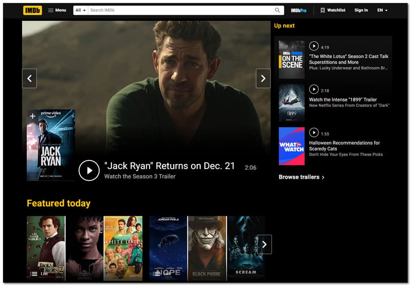Open the hamburger Menu
The width and height of the screenshot is (411, 286).
pyautogui.click(x=57, y=10)
